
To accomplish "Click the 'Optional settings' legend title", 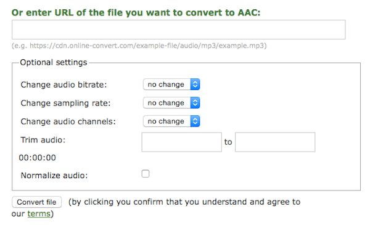I will pos(54,62).
